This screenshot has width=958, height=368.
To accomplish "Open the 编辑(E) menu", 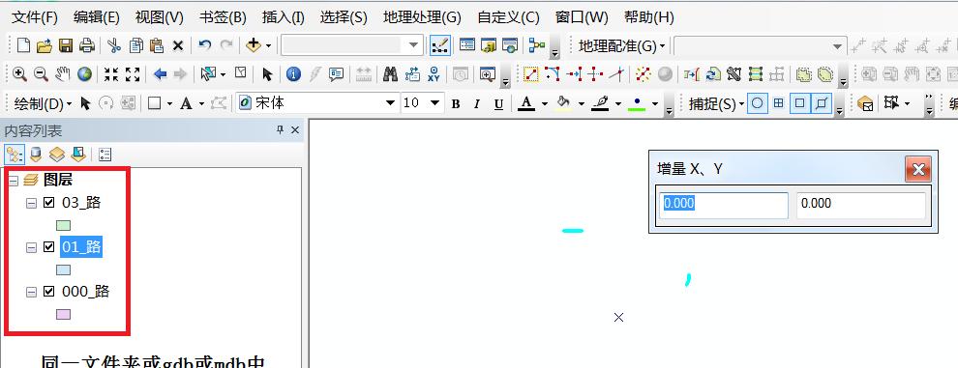I will 97,17.
